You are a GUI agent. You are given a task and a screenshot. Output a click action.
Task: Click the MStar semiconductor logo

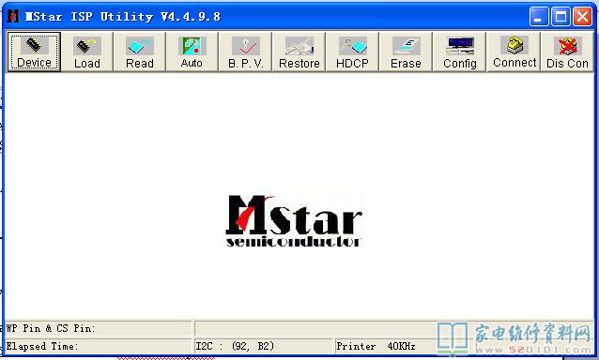point(294,221)
